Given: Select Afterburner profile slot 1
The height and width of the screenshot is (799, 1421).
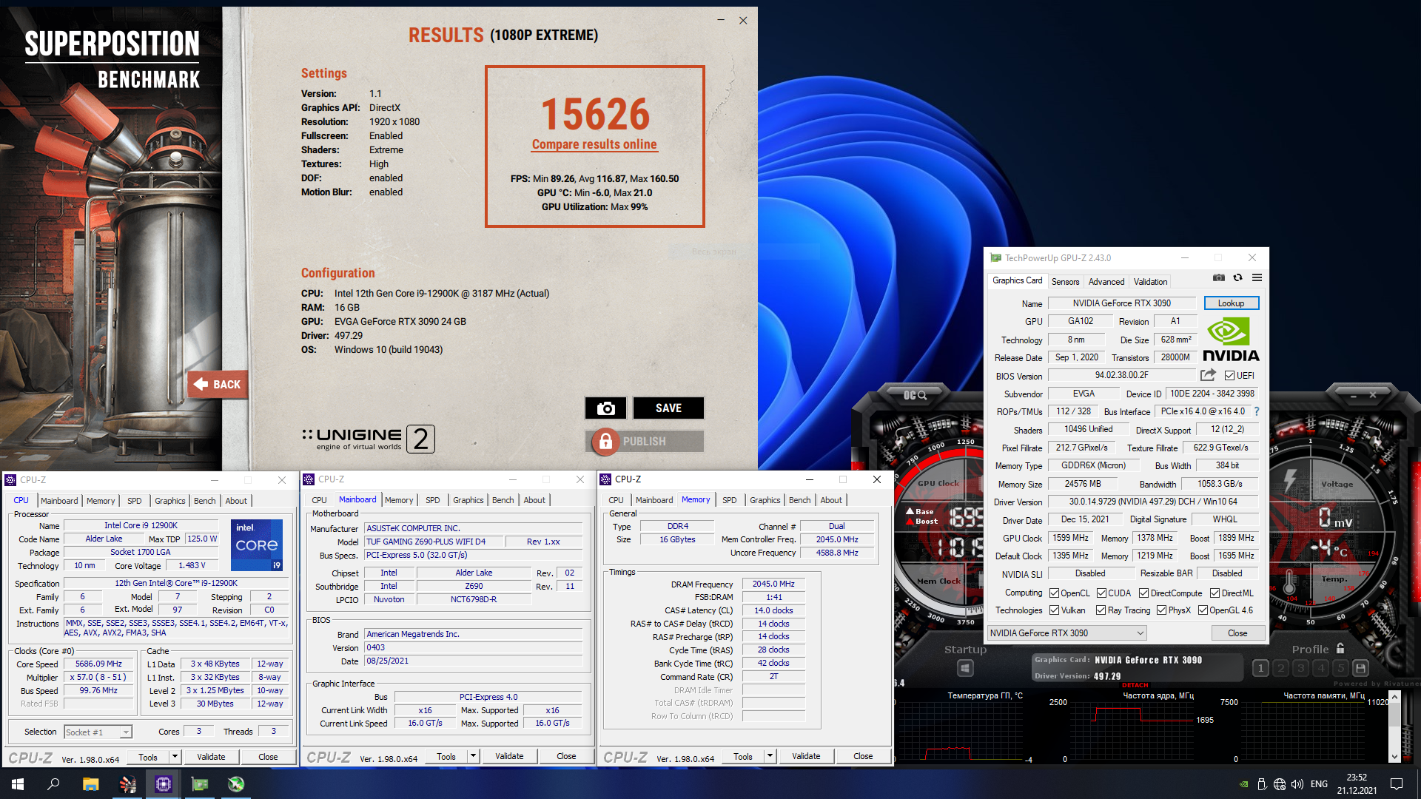Looking at the screenshot, I should coord(1260,668).
